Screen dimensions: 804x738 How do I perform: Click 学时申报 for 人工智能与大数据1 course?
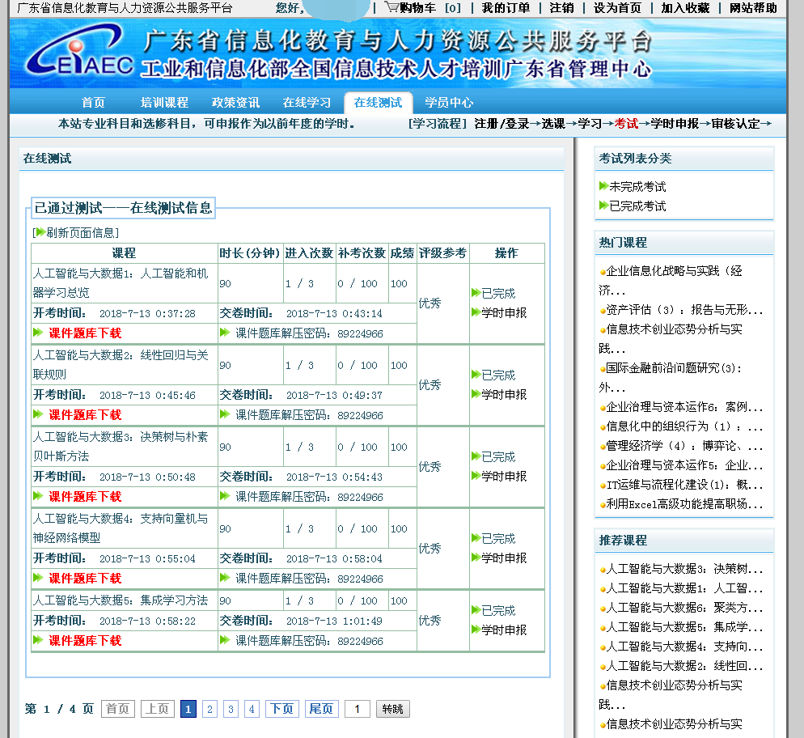pos(504,312)
